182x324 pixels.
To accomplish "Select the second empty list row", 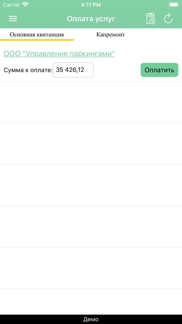I will pyautogui.click(x=91, y=144).
